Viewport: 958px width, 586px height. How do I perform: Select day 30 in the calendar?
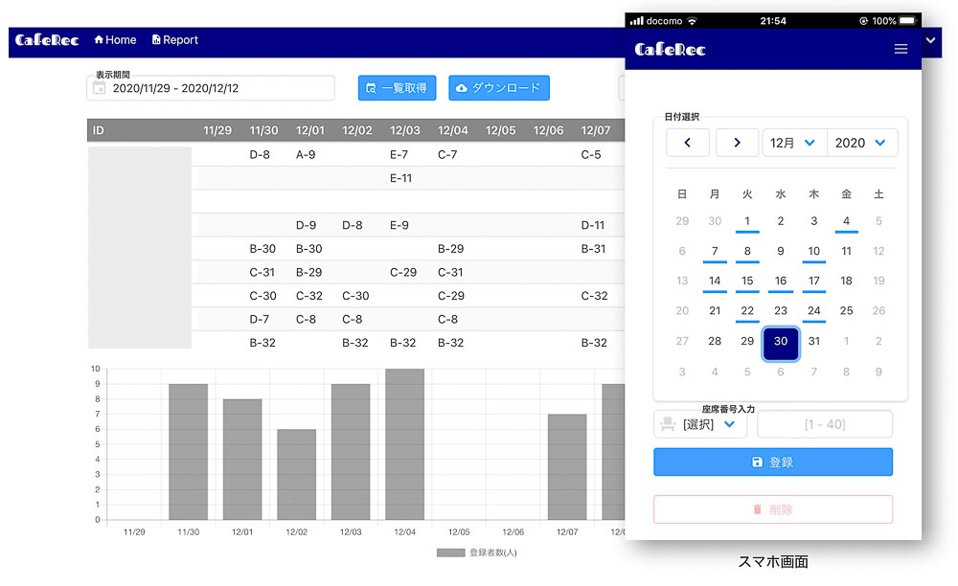click(781, 342)
